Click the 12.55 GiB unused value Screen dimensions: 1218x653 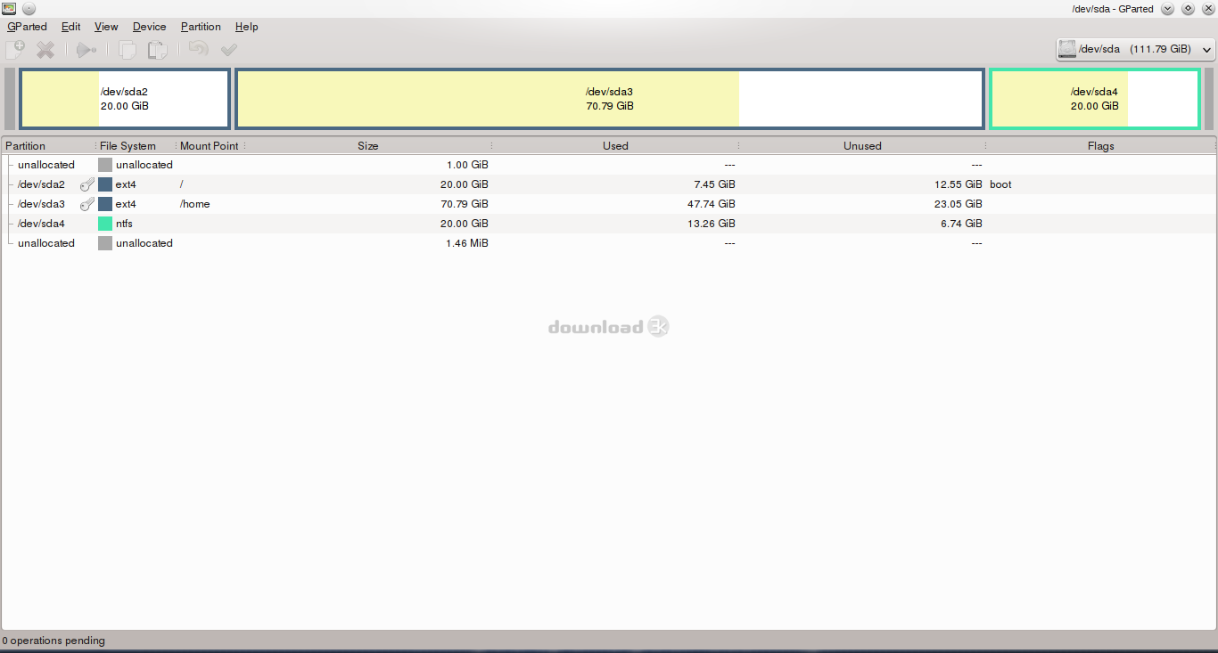click(x=959, y=184)
